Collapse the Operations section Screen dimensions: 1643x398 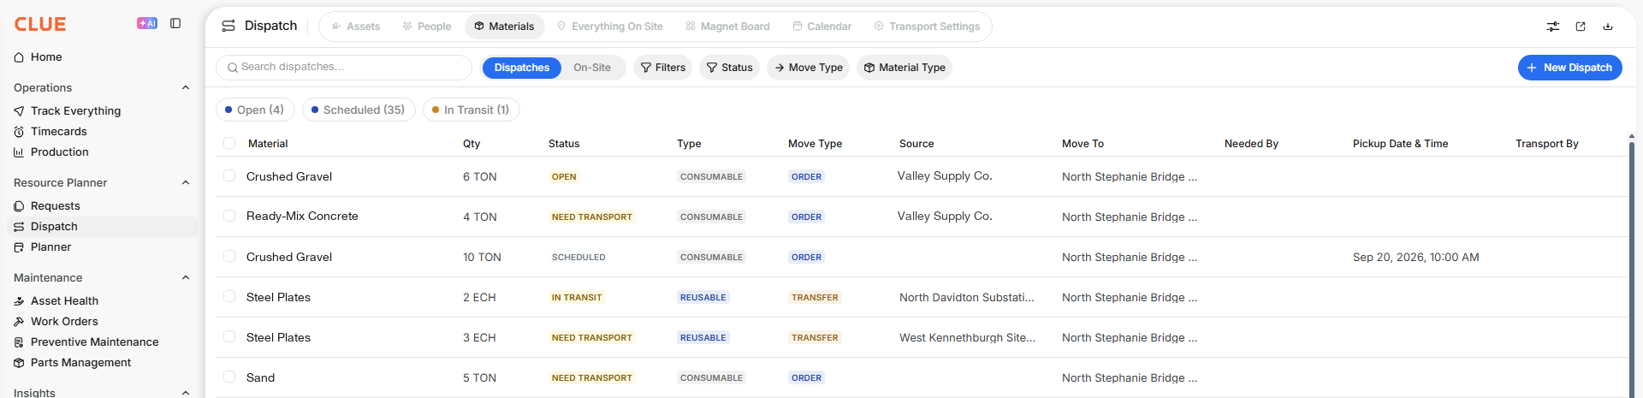[x=186, y=87]
